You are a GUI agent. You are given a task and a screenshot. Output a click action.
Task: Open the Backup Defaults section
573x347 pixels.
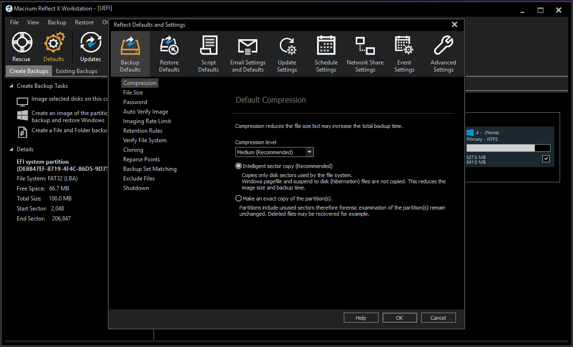pos(130,54)
